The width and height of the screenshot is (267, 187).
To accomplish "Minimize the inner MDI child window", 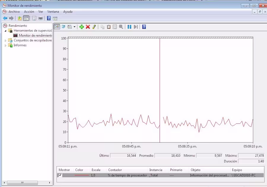I will tap(255, 12).
